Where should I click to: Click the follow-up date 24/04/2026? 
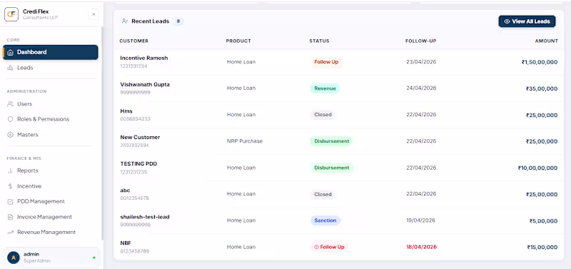(421, 88)
